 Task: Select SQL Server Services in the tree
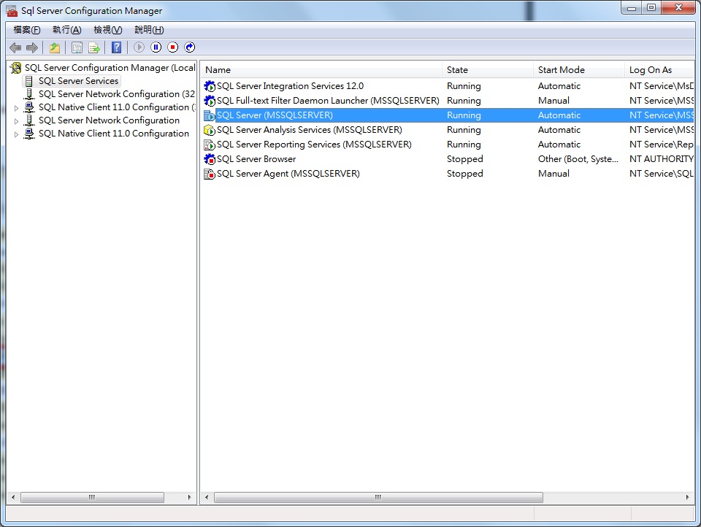point(78,81)
